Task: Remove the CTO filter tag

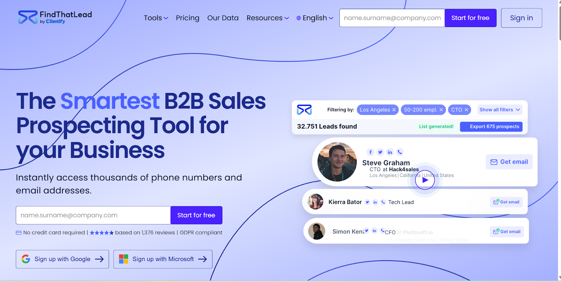Action: click(466, 110)
